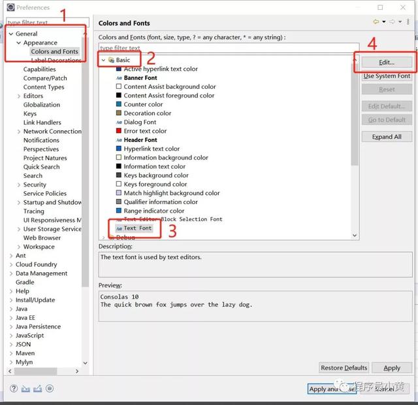
Task: Click Keys background color swatch
Action: pyautogui.click(x=119, y=175)
